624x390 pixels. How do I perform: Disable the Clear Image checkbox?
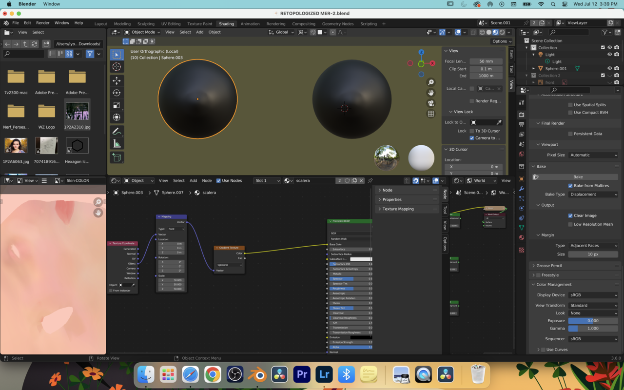[570, 215]
